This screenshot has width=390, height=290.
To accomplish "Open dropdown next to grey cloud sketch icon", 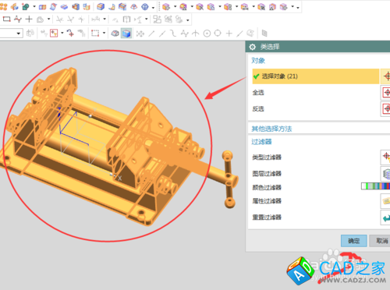I will (48, 19).
